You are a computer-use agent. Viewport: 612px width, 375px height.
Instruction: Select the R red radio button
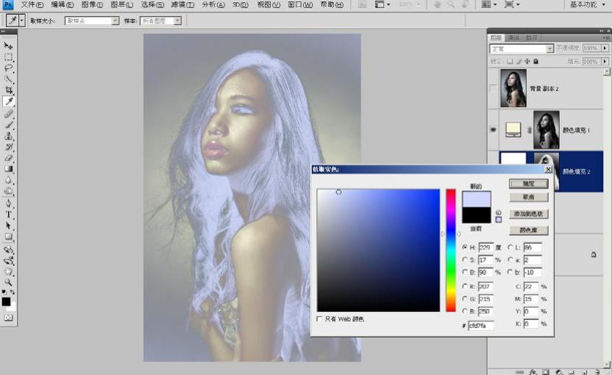465,286
